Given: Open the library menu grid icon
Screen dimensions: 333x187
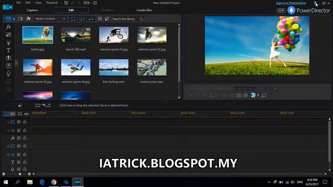Looking at the screenshot, I should pos(99,19).
